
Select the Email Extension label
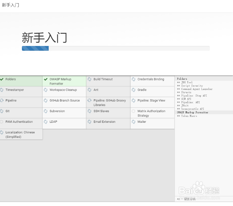click(104, 122)
